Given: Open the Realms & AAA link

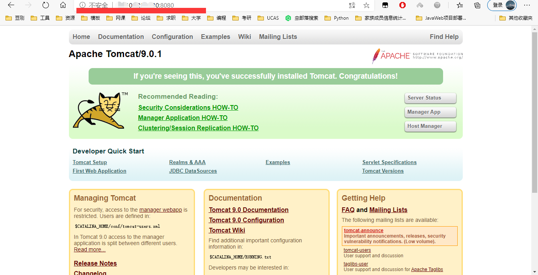Looking at the screenshot, I should (187, 162).
